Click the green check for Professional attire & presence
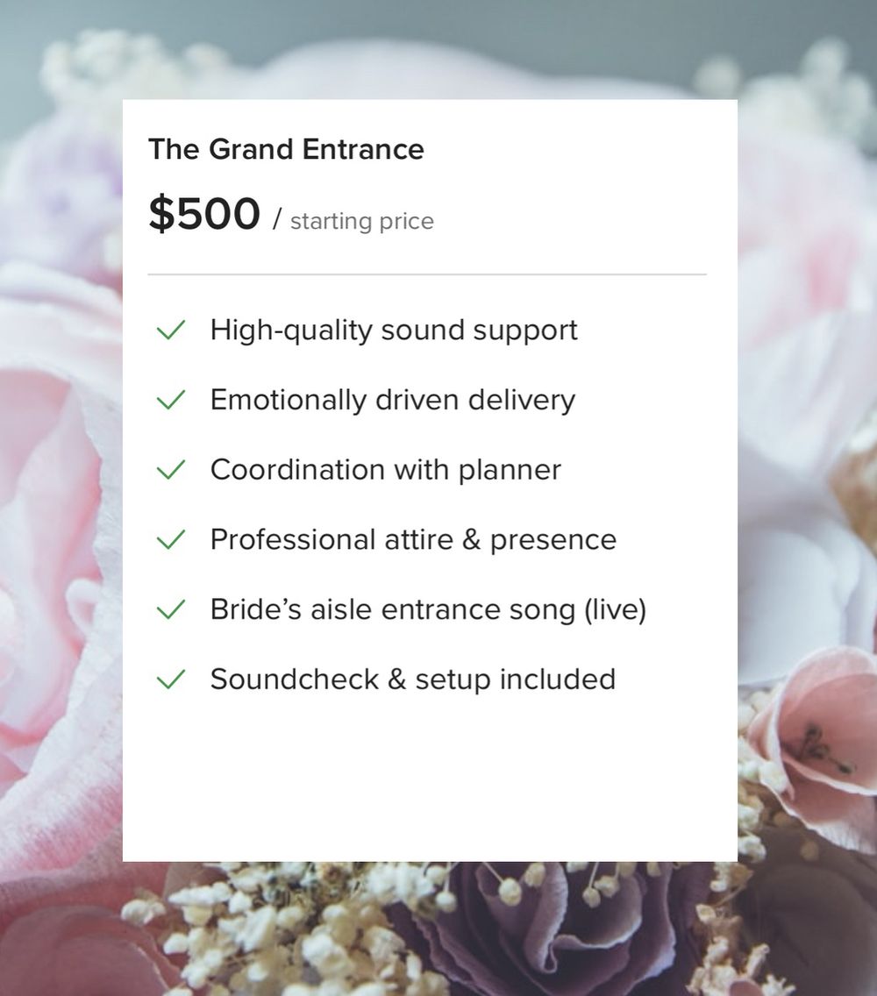Screen dimensions: 877x996 (x=170, y=539)
